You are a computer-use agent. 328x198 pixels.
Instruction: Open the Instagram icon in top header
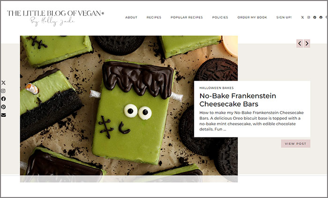pos(308,17)
